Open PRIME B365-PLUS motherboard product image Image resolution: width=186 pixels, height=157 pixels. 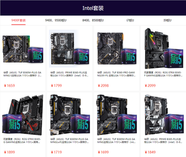click(164, 115)
